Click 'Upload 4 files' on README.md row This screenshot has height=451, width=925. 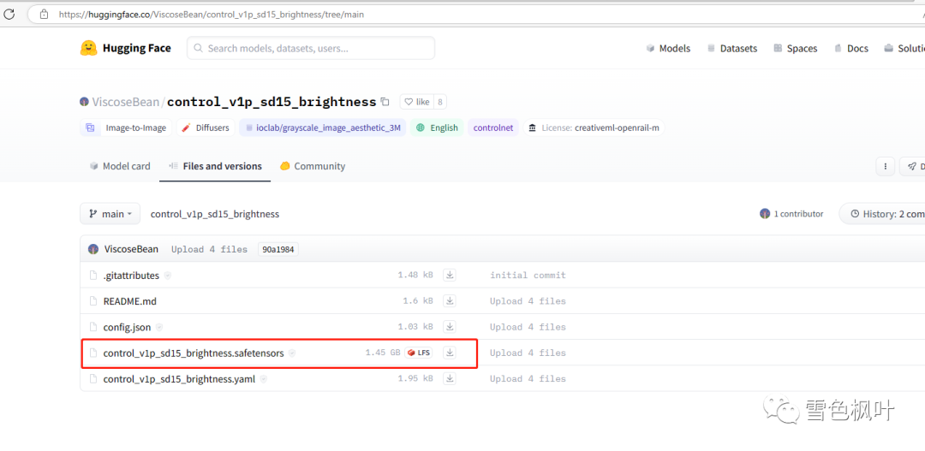point(528,301)
